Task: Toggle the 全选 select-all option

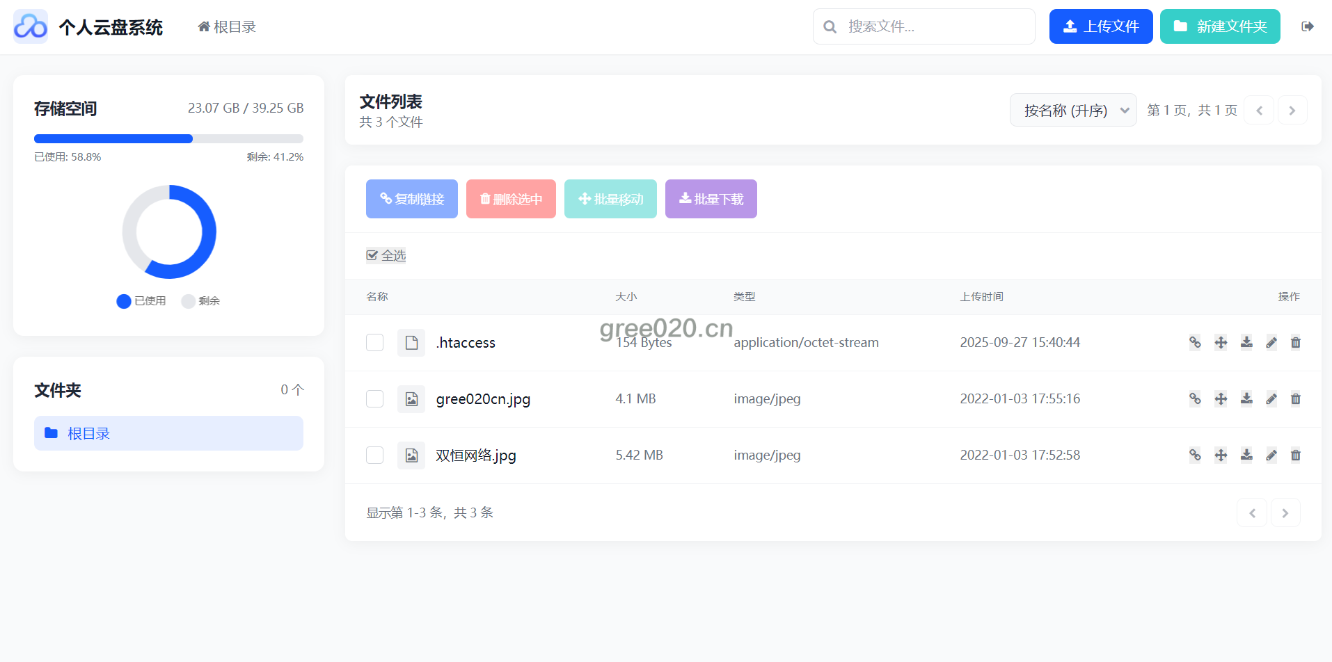Action: [386, 255]
